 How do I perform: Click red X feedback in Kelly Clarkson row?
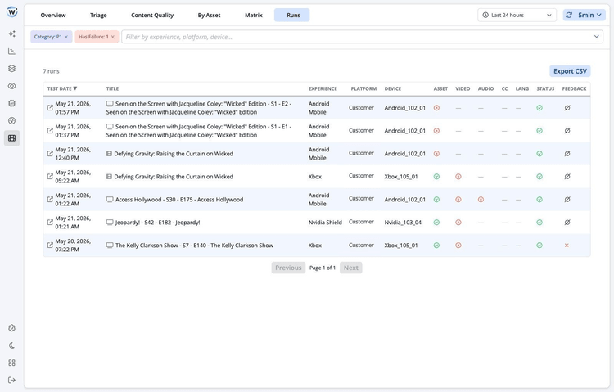567,246
